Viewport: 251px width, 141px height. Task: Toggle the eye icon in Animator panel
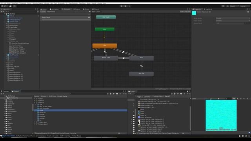[89, 12]
